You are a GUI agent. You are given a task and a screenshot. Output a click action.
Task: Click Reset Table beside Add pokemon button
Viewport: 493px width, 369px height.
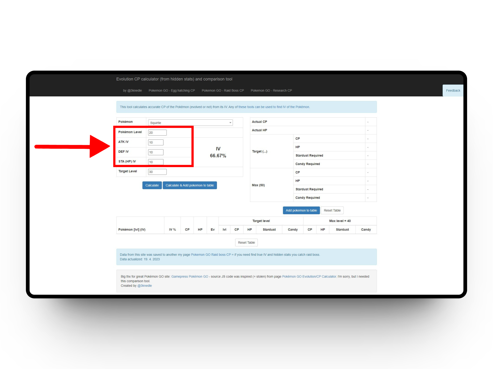(x=332, y=210)
